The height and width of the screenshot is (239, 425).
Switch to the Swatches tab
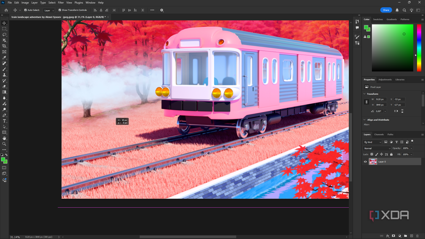(x=378, y=19)
